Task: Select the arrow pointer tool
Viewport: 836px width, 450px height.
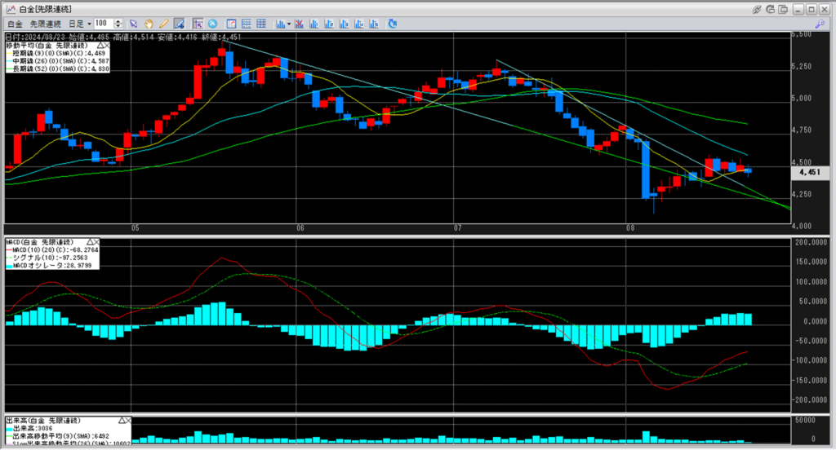Action: click(134, 24)
